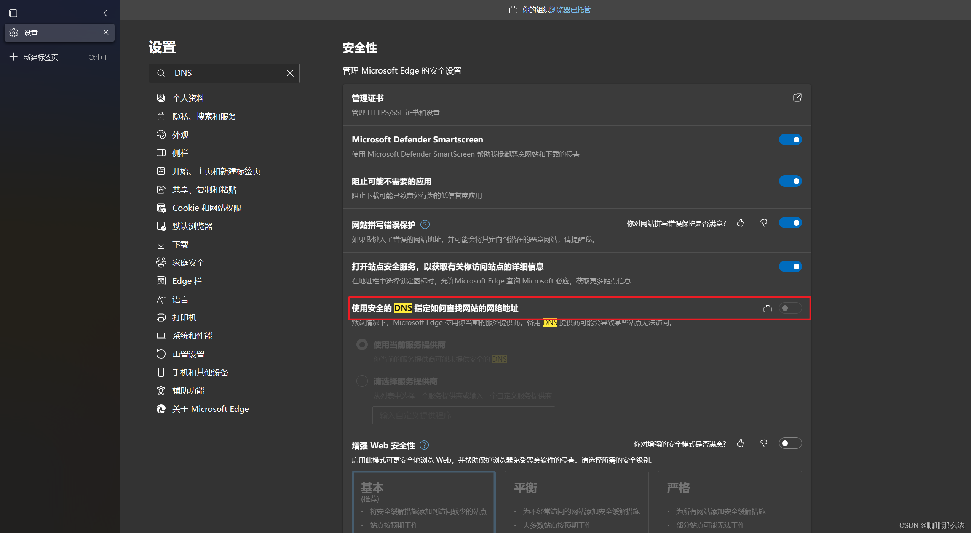The height and width of the screenshot is (533, 971).
Task: Click the printer icon
Action: 161,317
